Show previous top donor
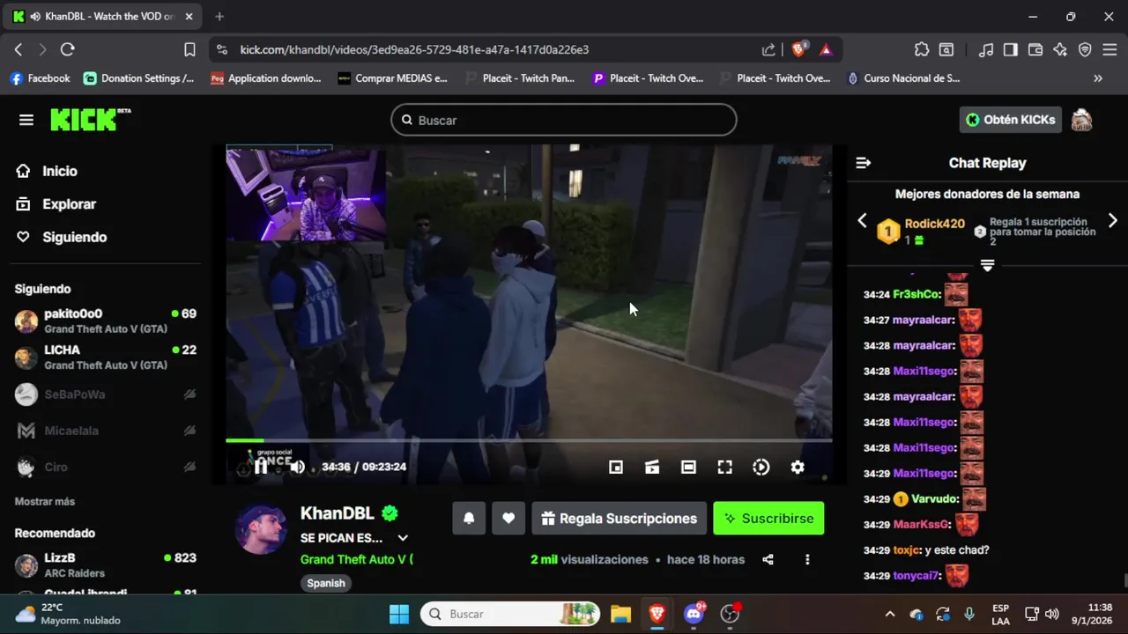1128x634 pixels. pos(863,221)
